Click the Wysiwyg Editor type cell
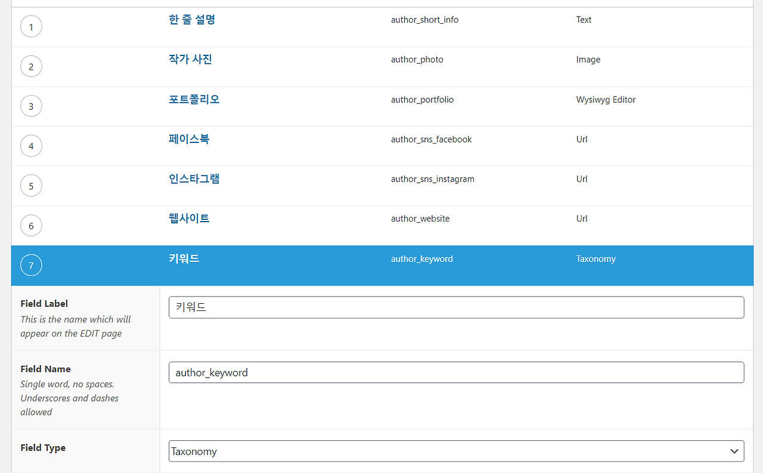This screenshot has width=763, height=473. (x=606, y=99)
